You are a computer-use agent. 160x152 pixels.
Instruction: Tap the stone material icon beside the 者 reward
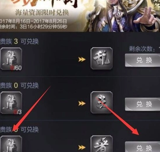(x=11, y=144)
